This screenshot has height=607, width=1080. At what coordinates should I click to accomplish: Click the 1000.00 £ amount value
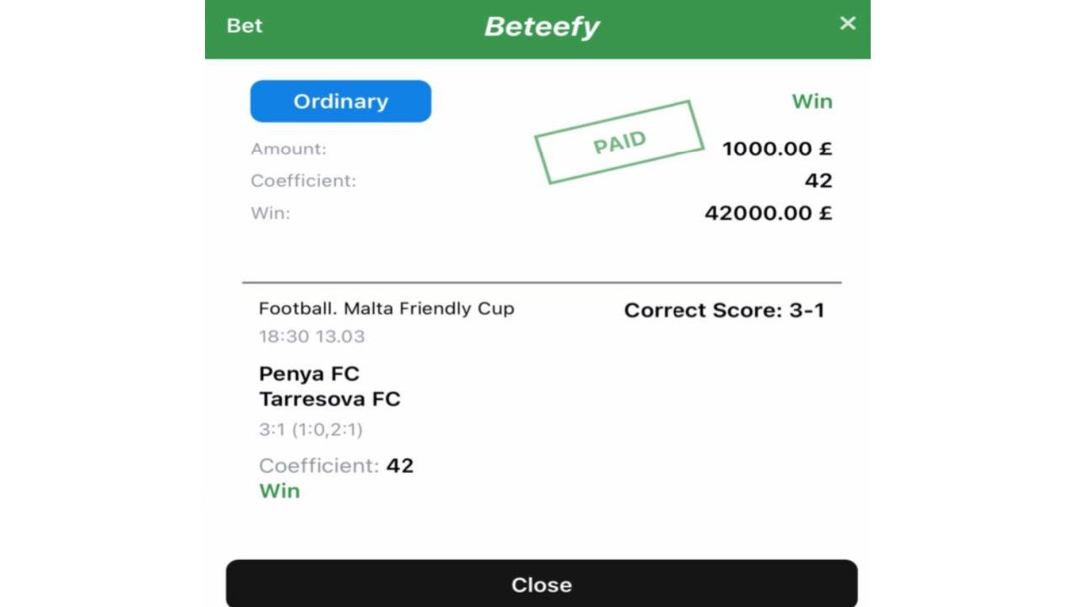777,149
